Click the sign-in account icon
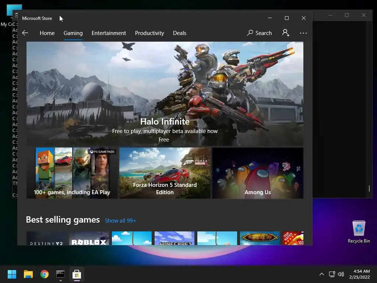The image size is (377, 283). coord(286,33)
